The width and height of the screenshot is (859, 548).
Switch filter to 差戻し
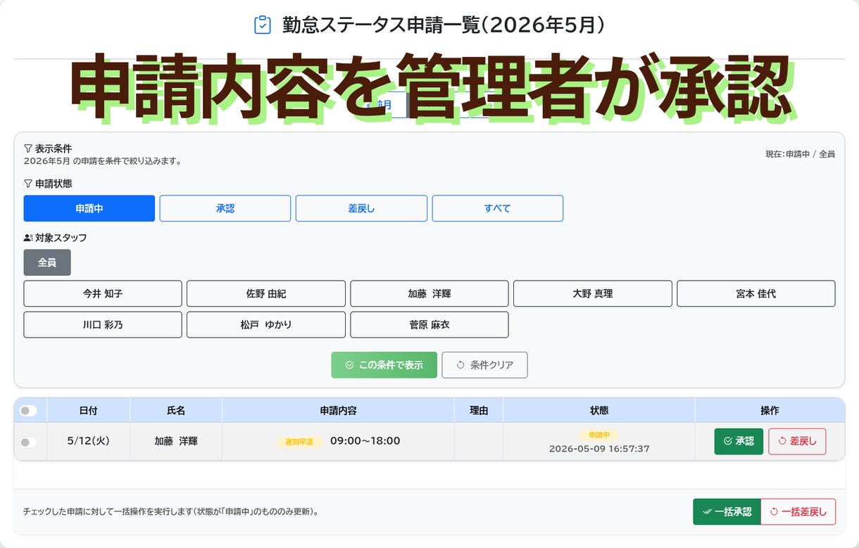point(361,208)
